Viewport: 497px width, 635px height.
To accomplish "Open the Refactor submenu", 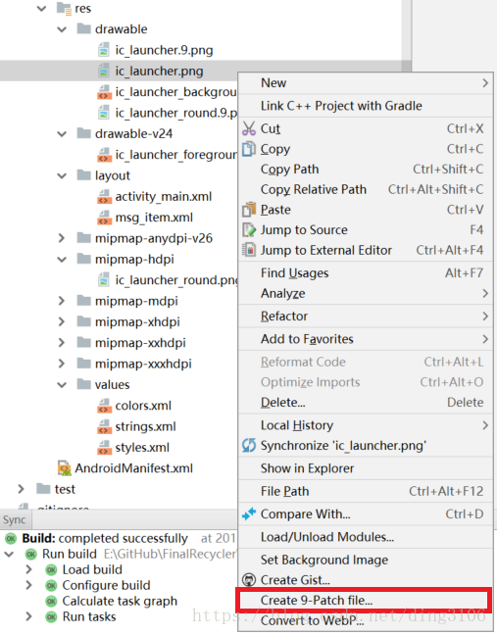I will tap(366, 317).
